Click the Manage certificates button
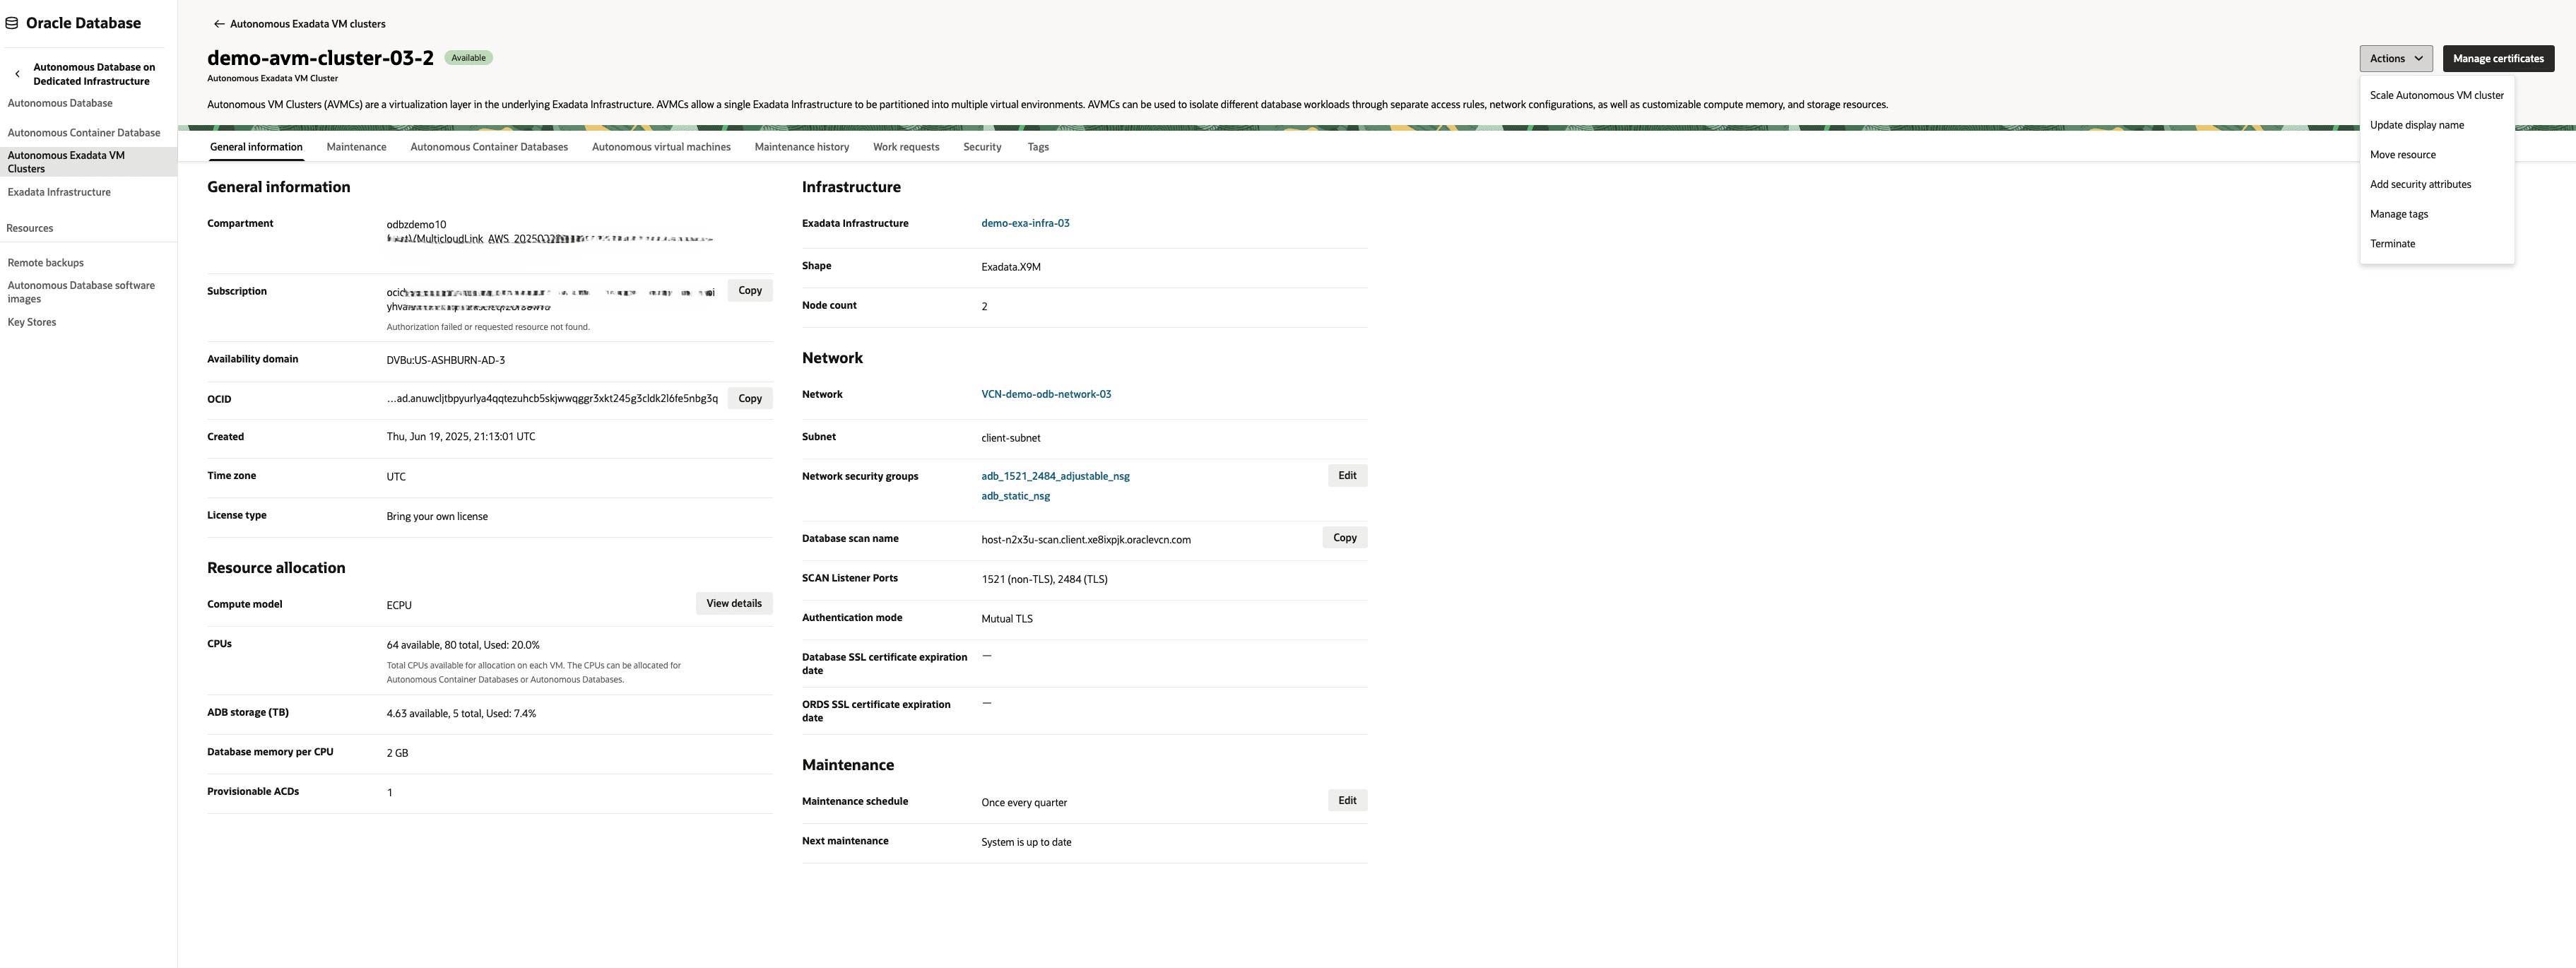 (2498, 58)
